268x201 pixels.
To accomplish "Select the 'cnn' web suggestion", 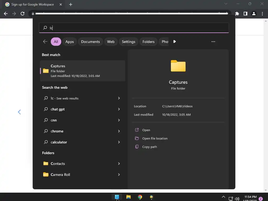I will click(x=54, y=120).
